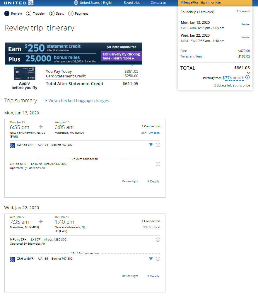Screen dimensions: 258x298
Task: Click LX 8070 flight number
Action: [x=36, y=164]
